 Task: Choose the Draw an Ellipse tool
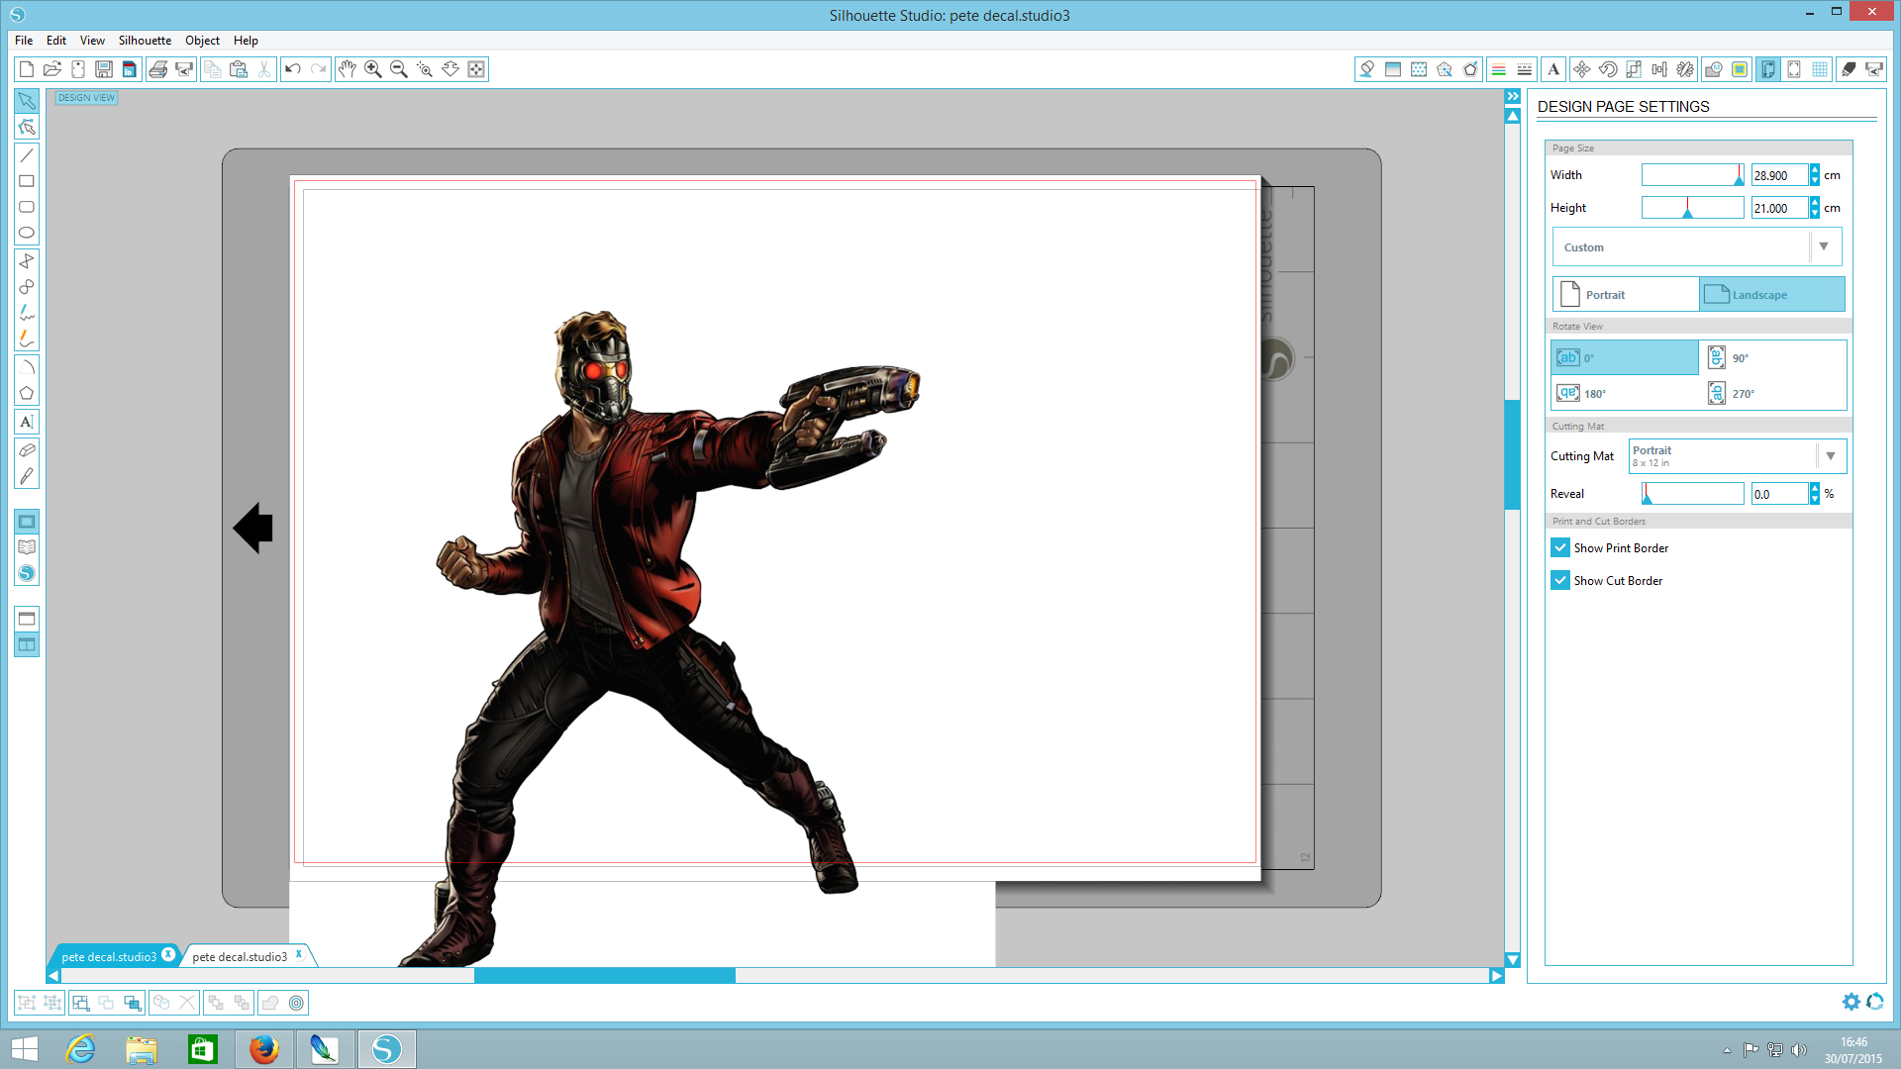27,233
